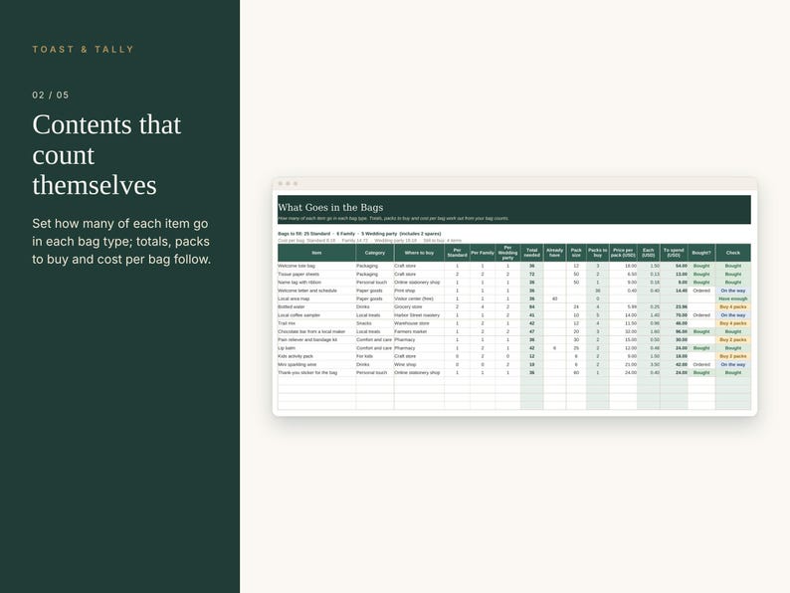Select Buy 4 packs check for Bottled water
790x593 pixels.
(x=733, y=306)
